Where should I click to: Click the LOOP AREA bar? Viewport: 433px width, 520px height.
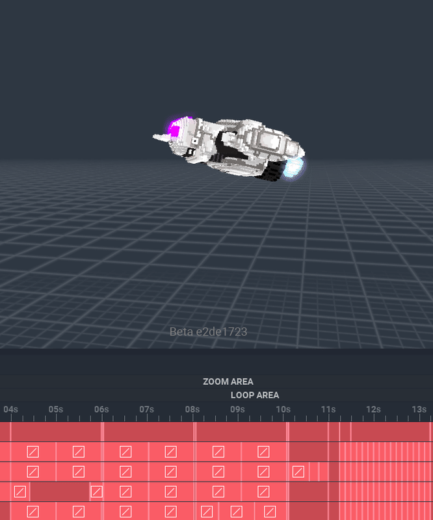216,395
